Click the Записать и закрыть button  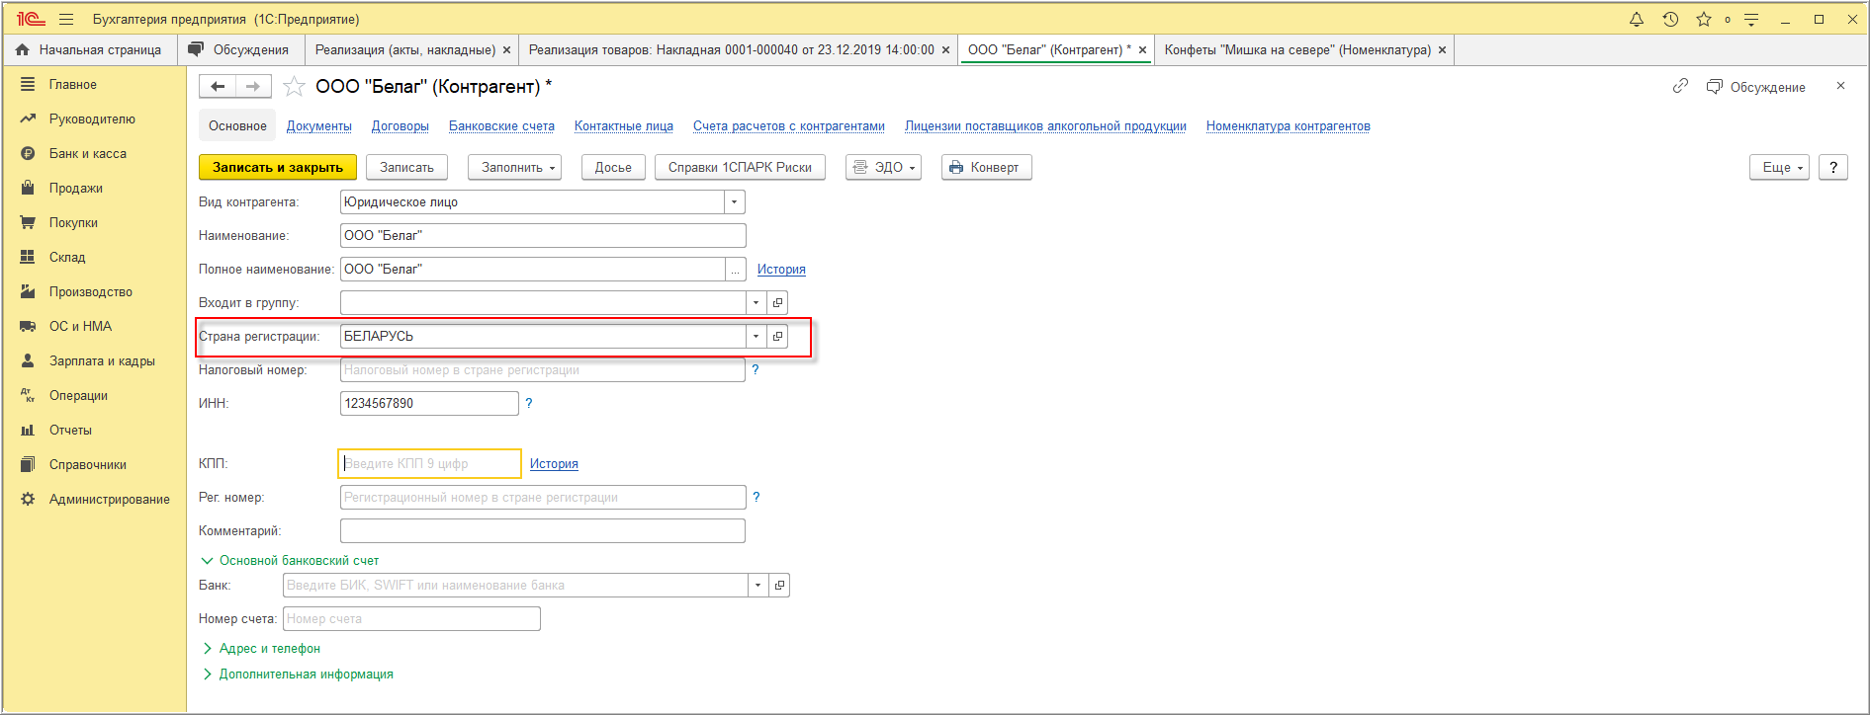pyautogui.click(x=278, y=167)
